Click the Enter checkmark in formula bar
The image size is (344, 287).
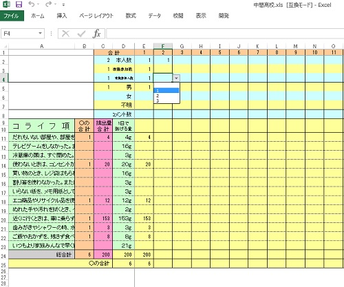coord(81,34)
